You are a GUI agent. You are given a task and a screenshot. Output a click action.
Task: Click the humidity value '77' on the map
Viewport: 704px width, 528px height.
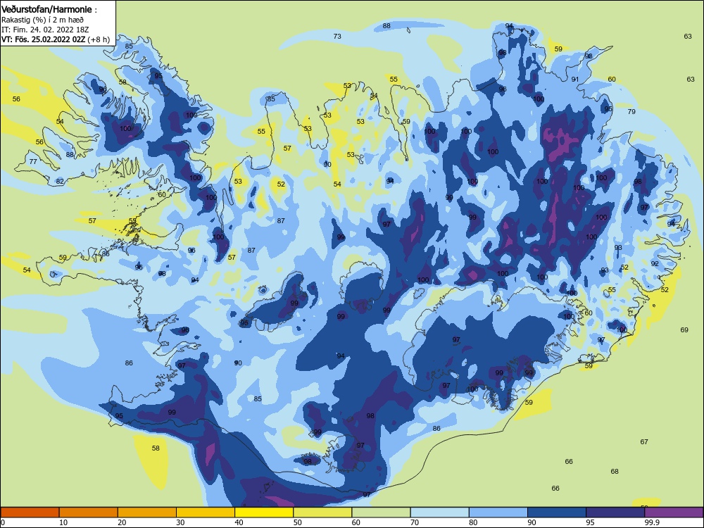(x=33, y=162)
